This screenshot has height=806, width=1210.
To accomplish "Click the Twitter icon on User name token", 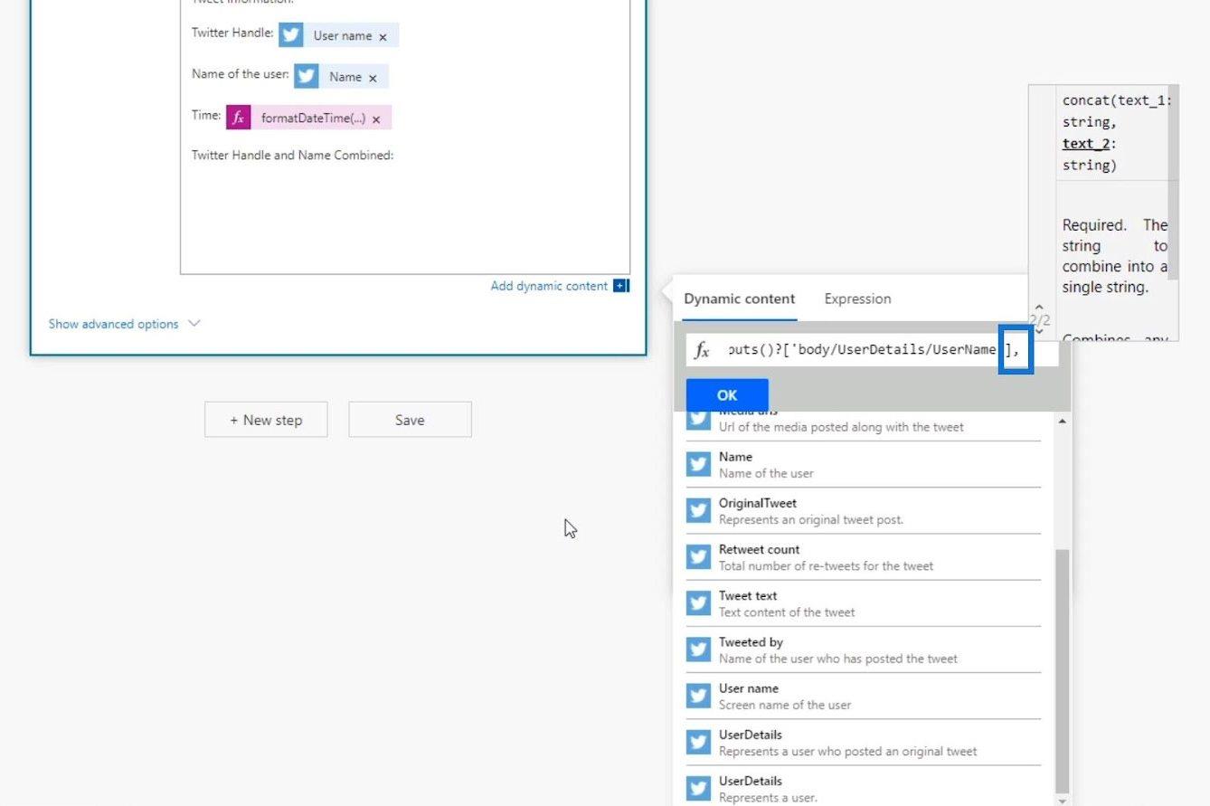I will click(x=290, y=35).
